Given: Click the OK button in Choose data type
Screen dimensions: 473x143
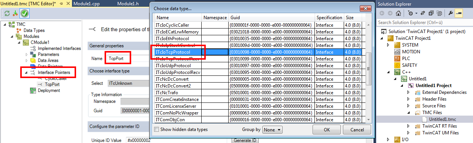Looking at the screenshot, I should (326, 130).
